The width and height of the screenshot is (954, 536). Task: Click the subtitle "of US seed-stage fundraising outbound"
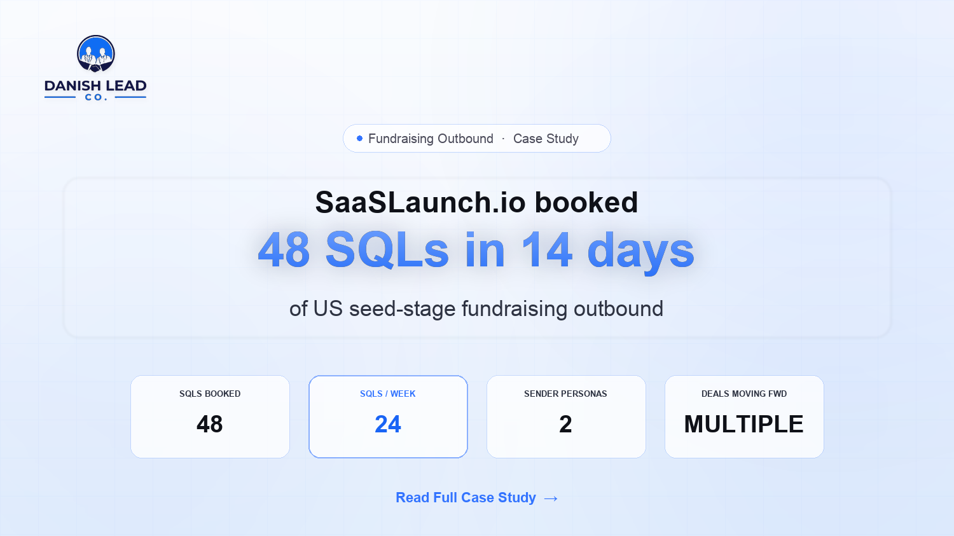click(x=476, y=309)
